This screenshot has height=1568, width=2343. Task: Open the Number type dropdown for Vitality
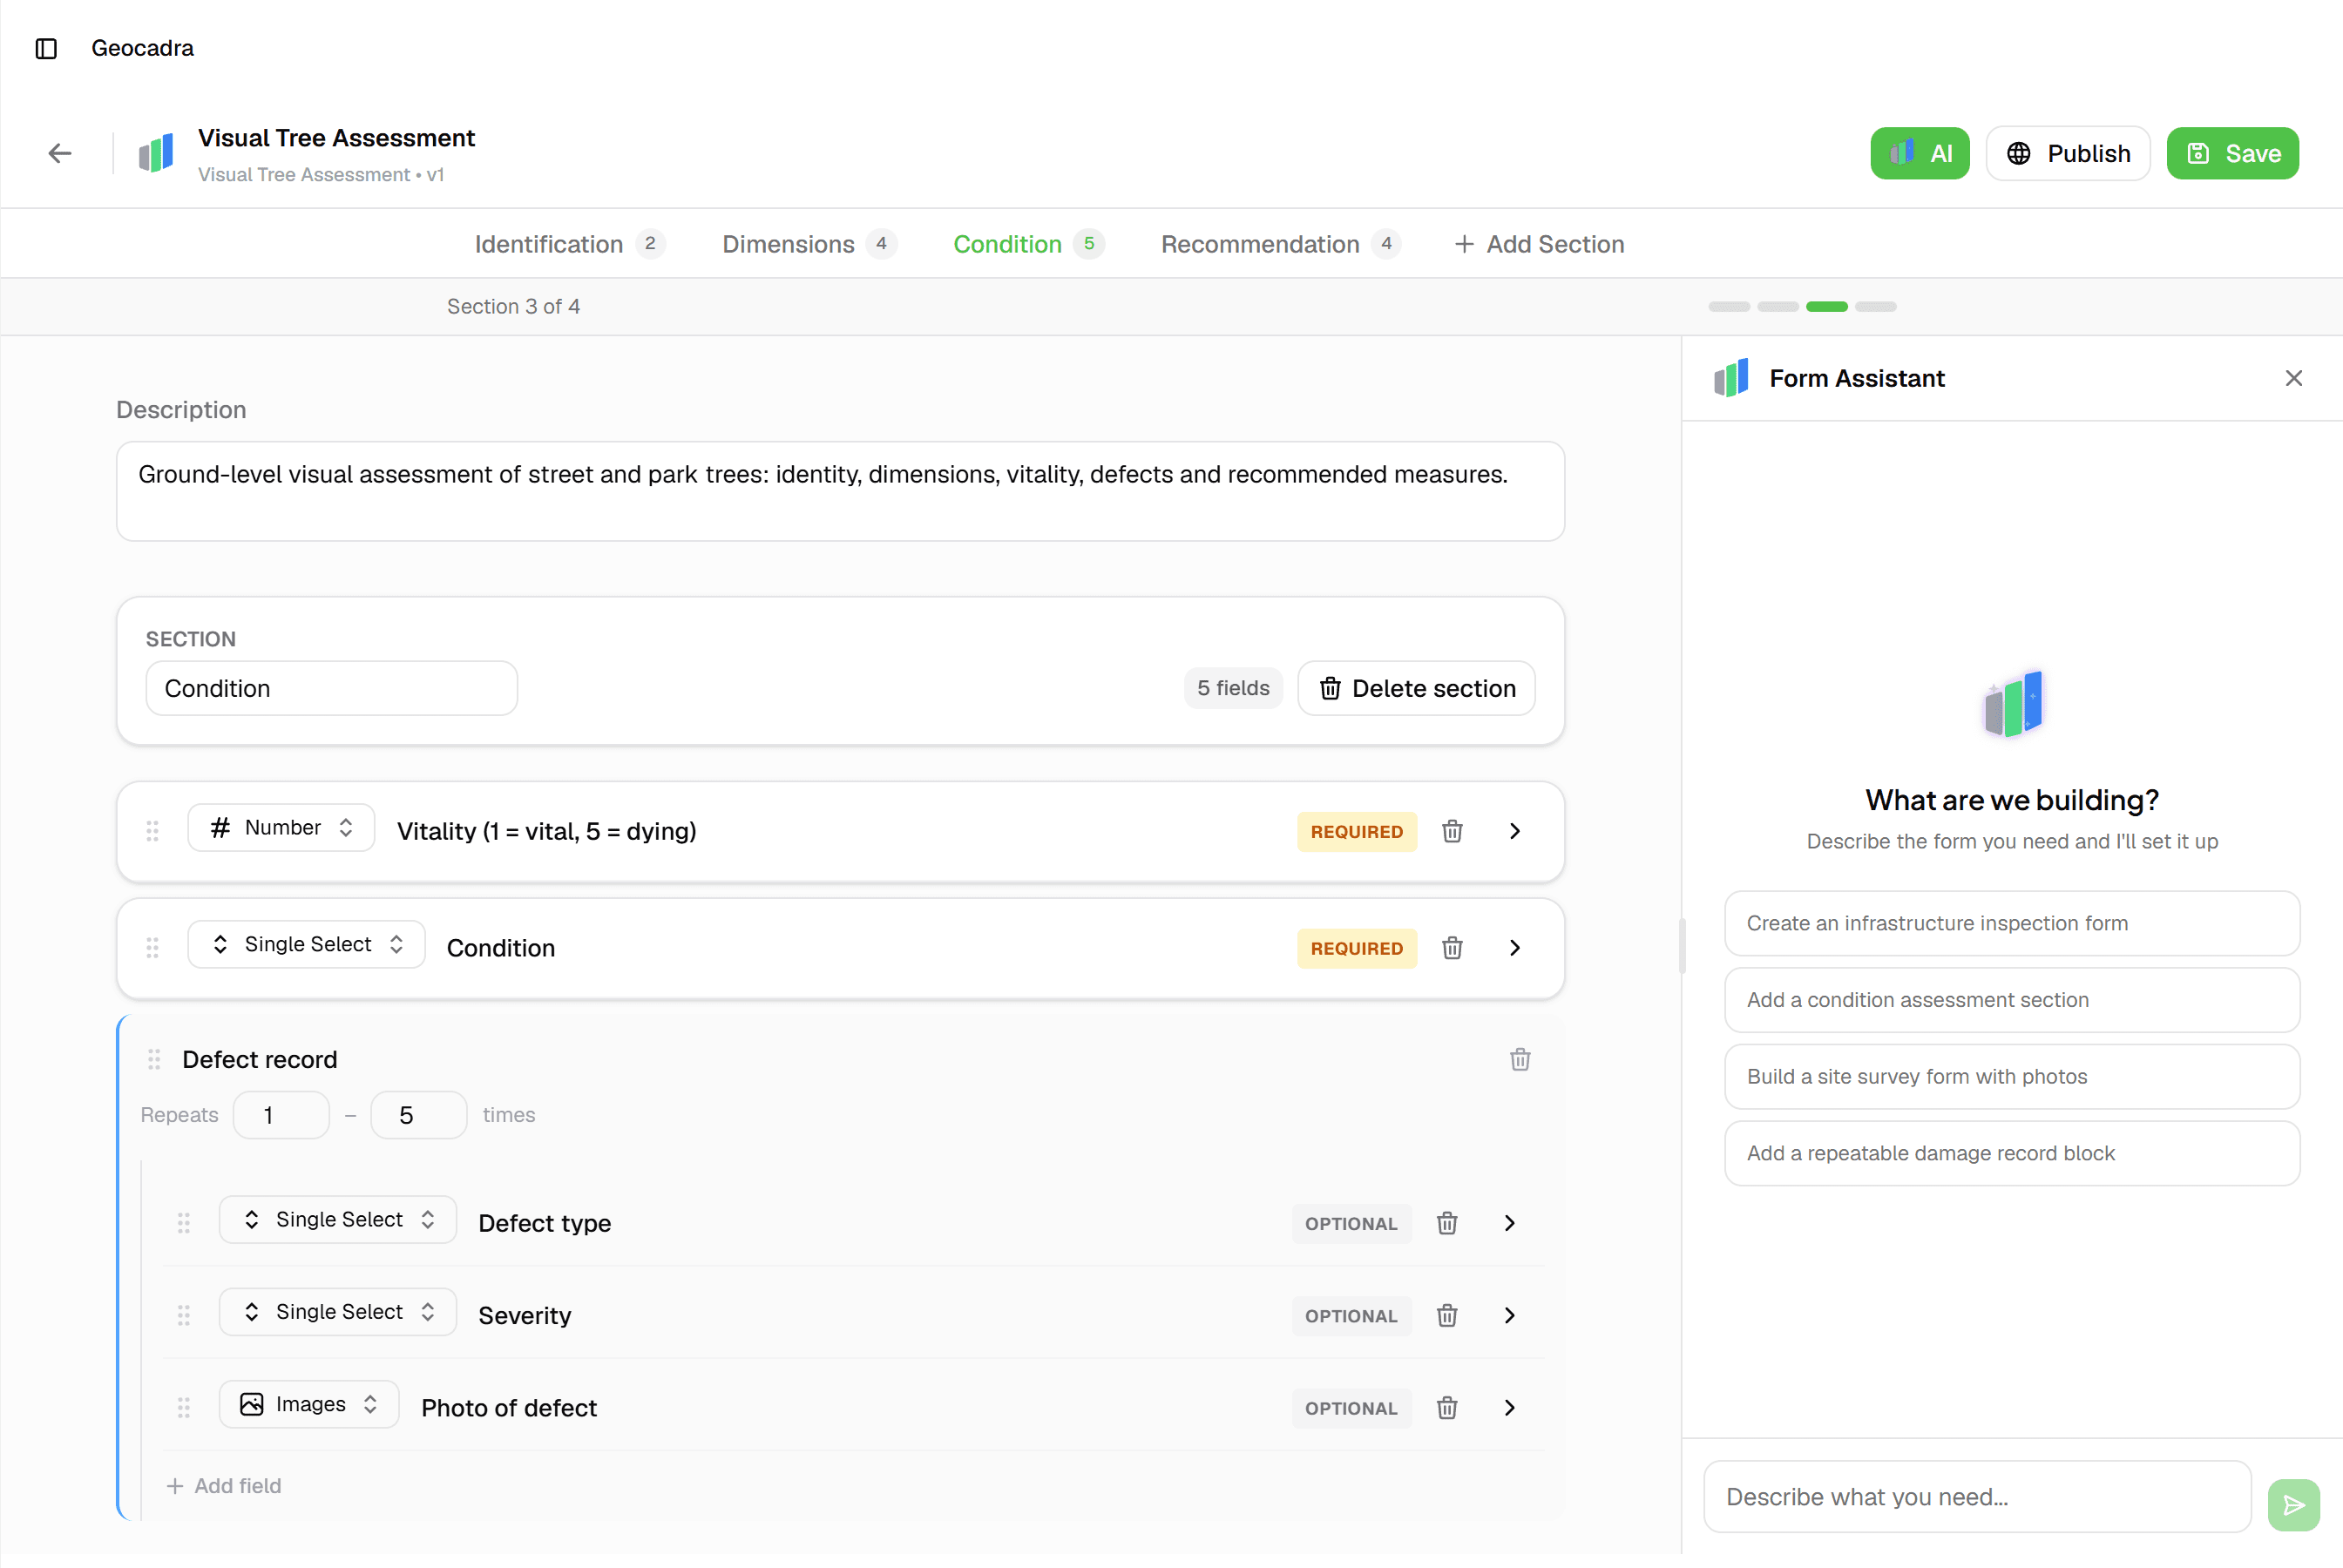coord(281,828)
